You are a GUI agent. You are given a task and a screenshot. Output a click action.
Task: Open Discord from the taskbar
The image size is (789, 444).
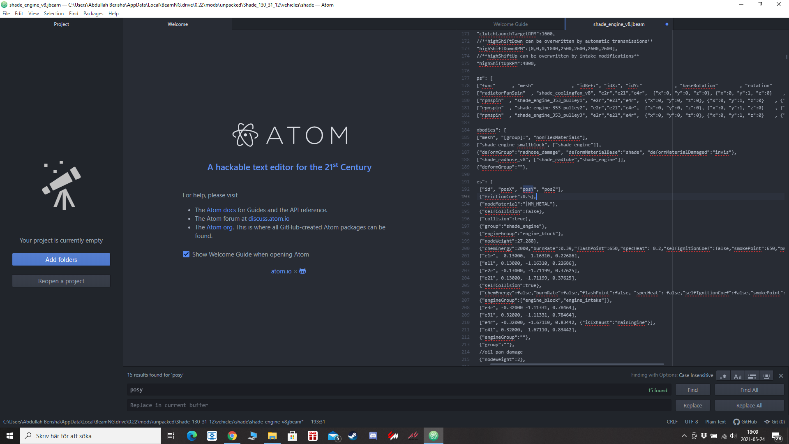click(373, 436)
